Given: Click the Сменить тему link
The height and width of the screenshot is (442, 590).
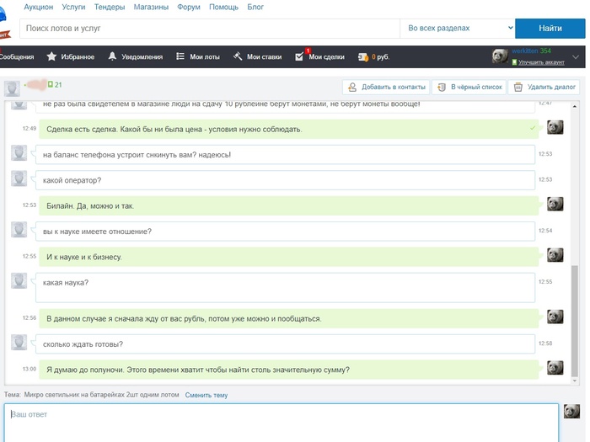Looking at the screenshot, I should point(206,395).
